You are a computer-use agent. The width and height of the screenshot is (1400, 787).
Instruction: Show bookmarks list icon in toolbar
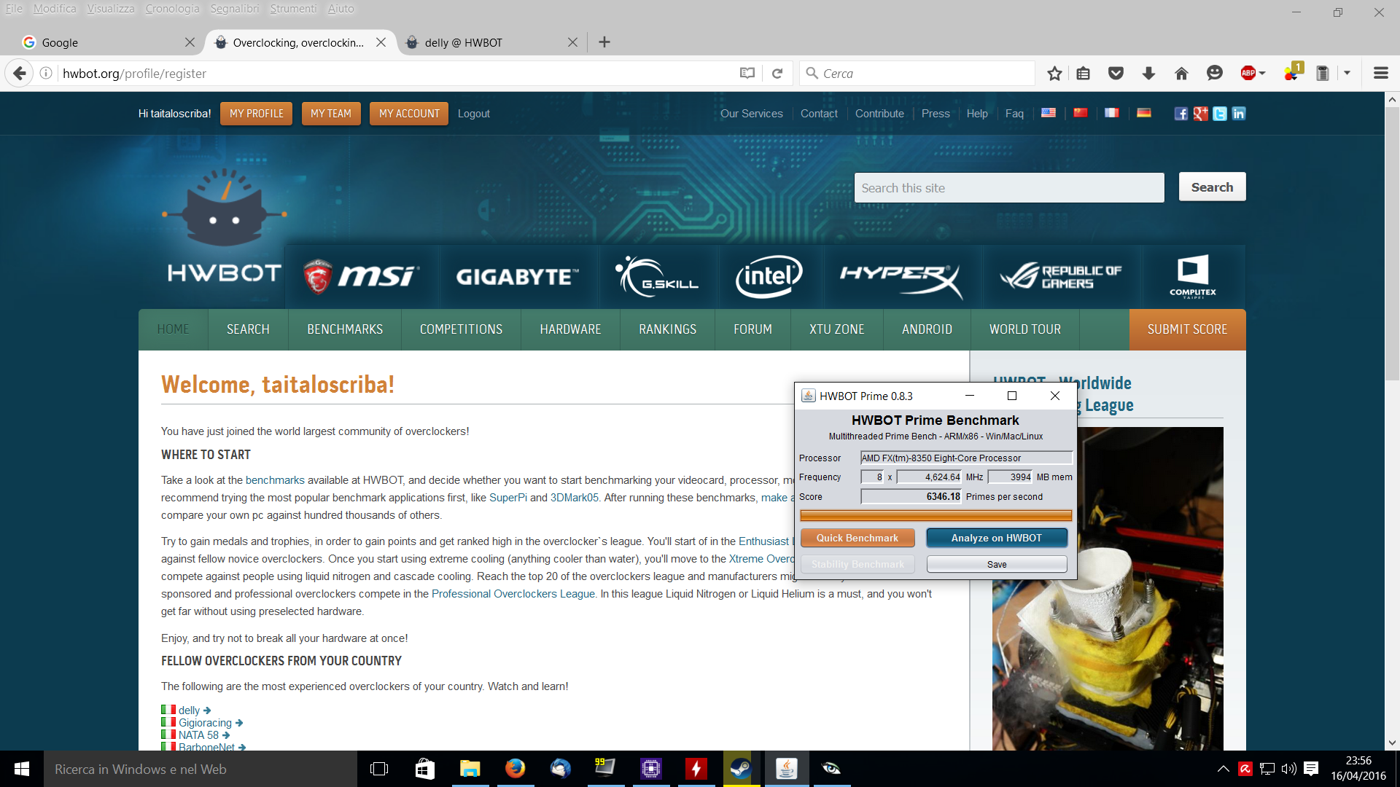(x=1083, y=73)
